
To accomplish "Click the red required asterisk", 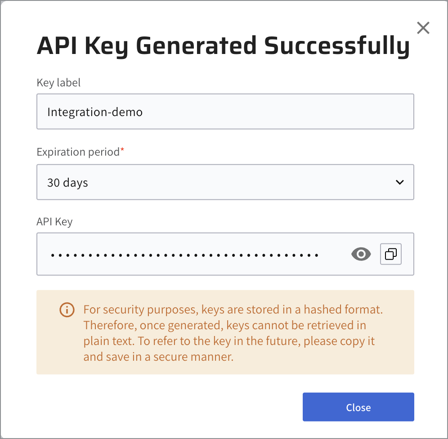I will (x=122, y=151).
